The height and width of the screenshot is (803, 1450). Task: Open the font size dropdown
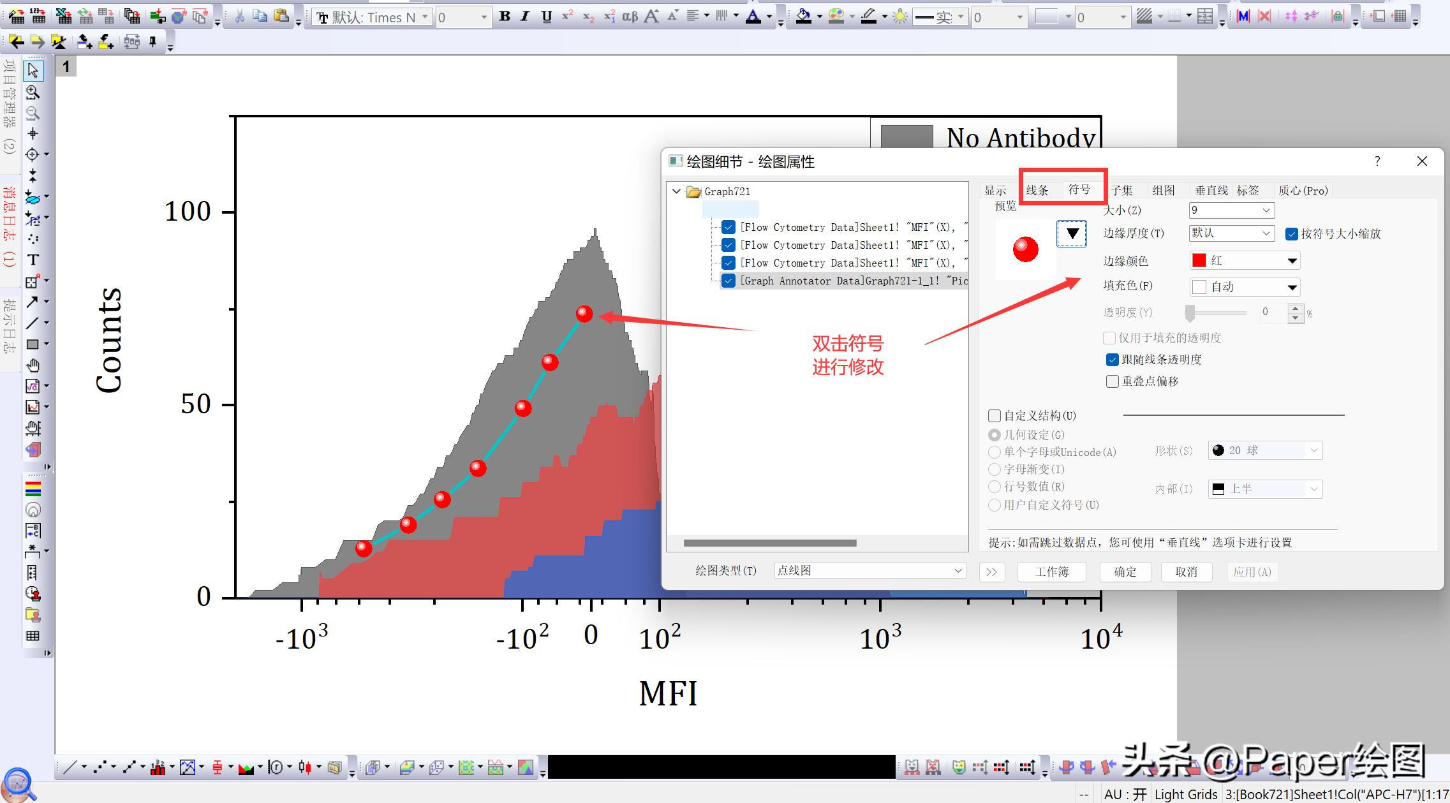tap(484, 17)
